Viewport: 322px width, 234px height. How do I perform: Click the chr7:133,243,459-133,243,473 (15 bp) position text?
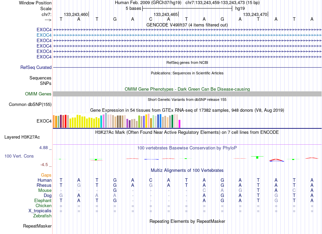222,3
